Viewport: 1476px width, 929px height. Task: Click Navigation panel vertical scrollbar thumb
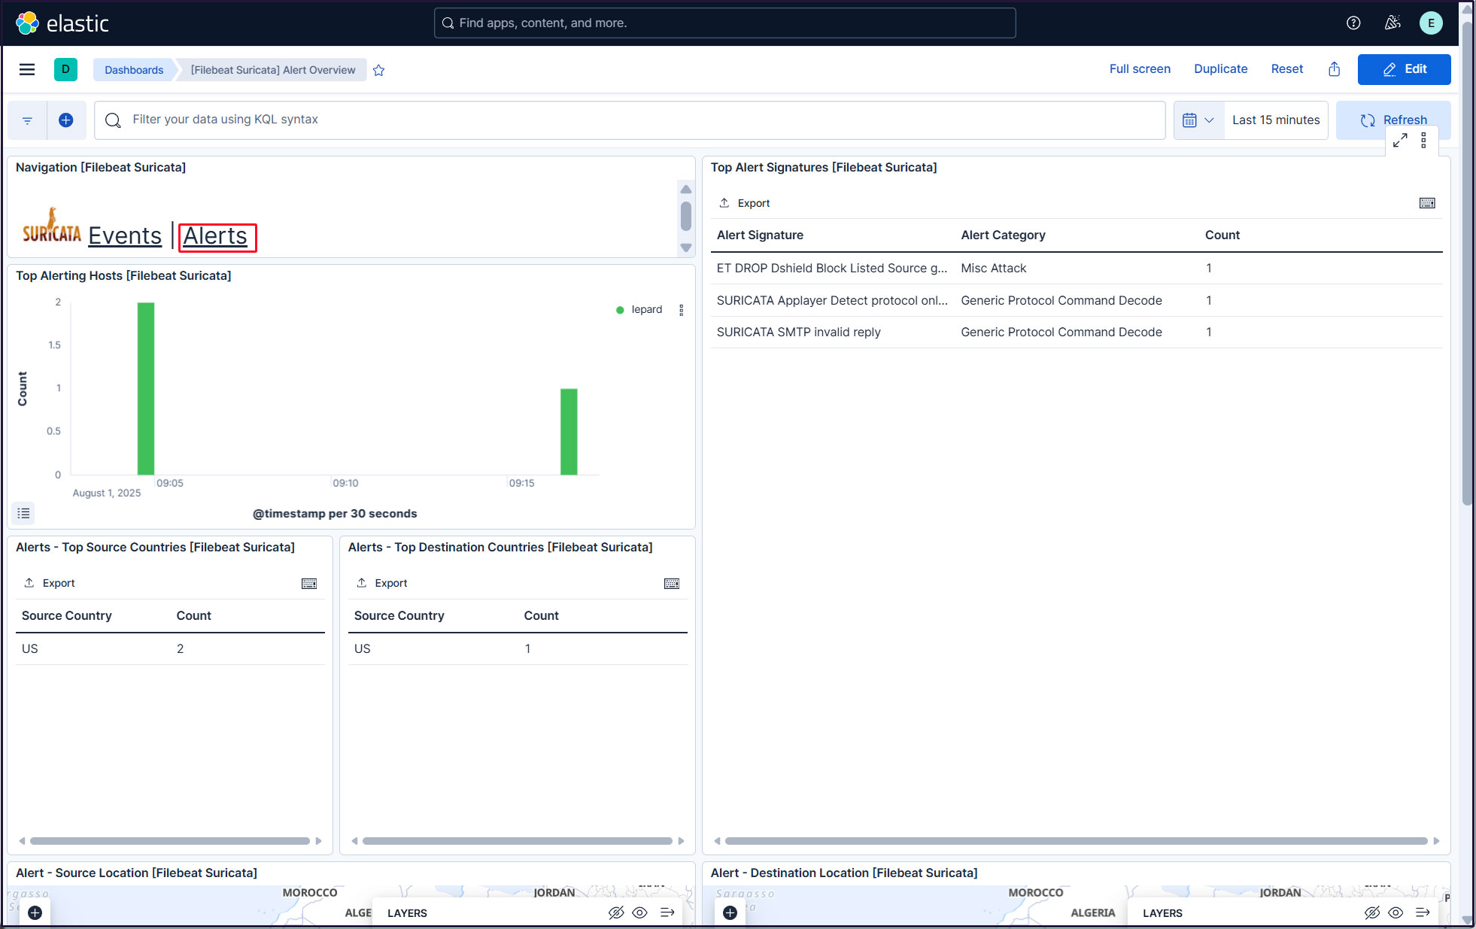tap(686, 216)
